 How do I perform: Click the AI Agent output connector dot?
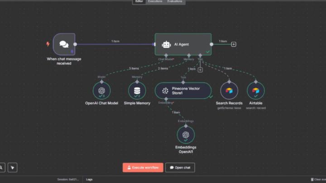[211, 44]
